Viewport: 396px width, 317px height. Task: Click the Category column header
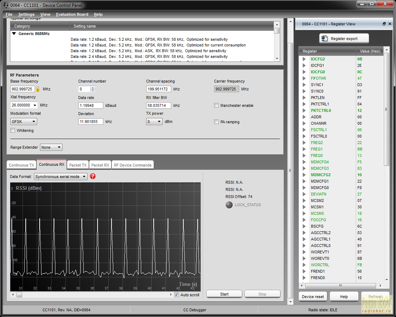click(40, 26)
